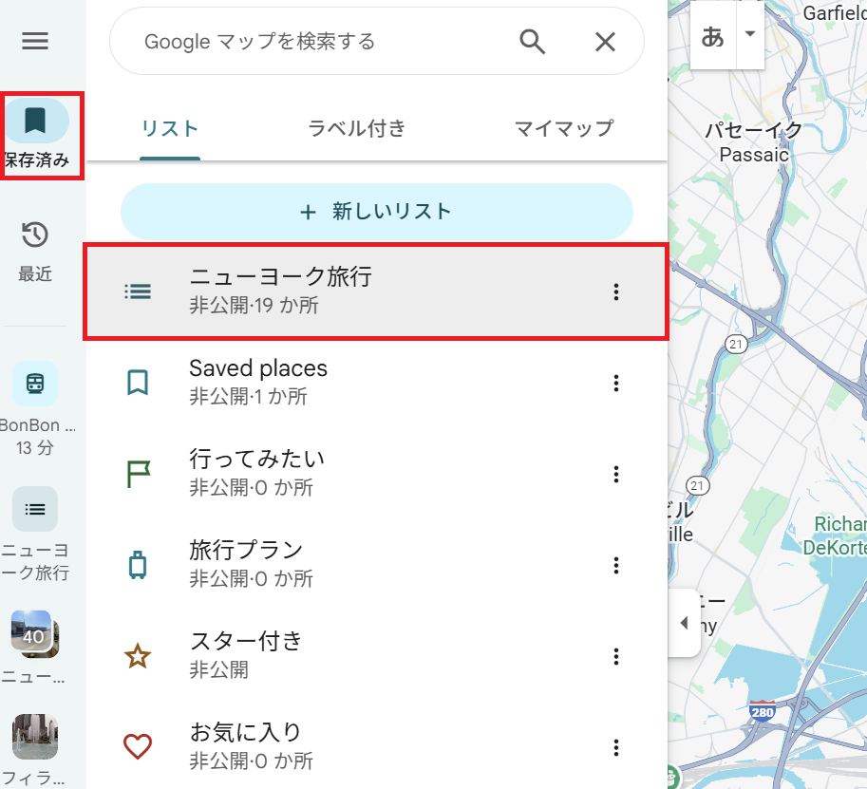This screenshot has width=867, height=789.
Task: Click the search magnifier icon
Action: pyautogui.click(x=532, y=41)
